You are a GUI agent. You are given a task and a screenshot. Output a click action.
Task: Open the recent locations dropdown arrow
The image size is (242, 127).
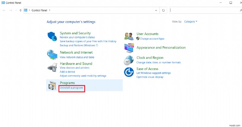(x=16, y=10)
